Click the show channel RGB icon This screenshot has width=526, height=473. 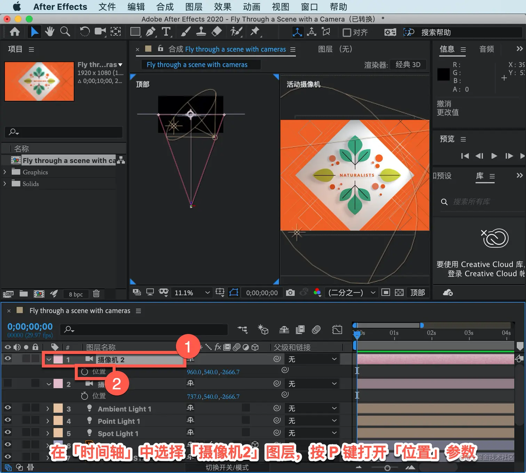coord(317,292)
